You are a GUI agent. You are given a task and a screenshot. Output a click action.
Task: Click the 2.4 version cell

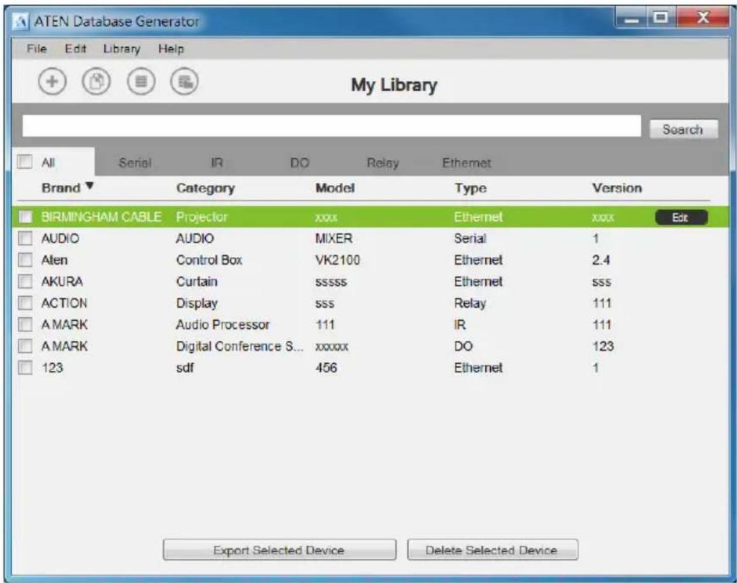601,260
